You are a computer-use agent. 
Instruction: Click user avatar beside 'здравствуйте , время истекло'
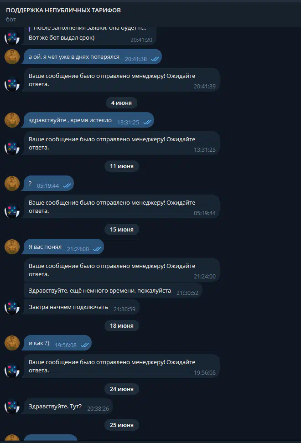point(12,120)
